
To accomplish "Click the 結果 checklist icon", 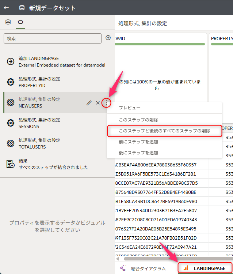I will (11, 164).
